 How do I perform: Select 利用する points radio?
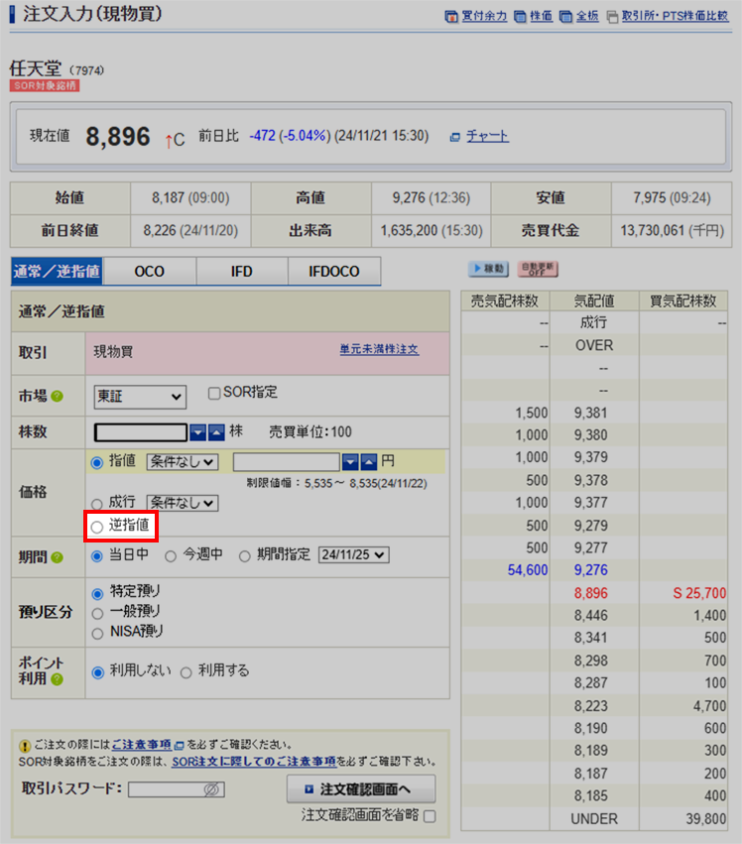point(186,672)
